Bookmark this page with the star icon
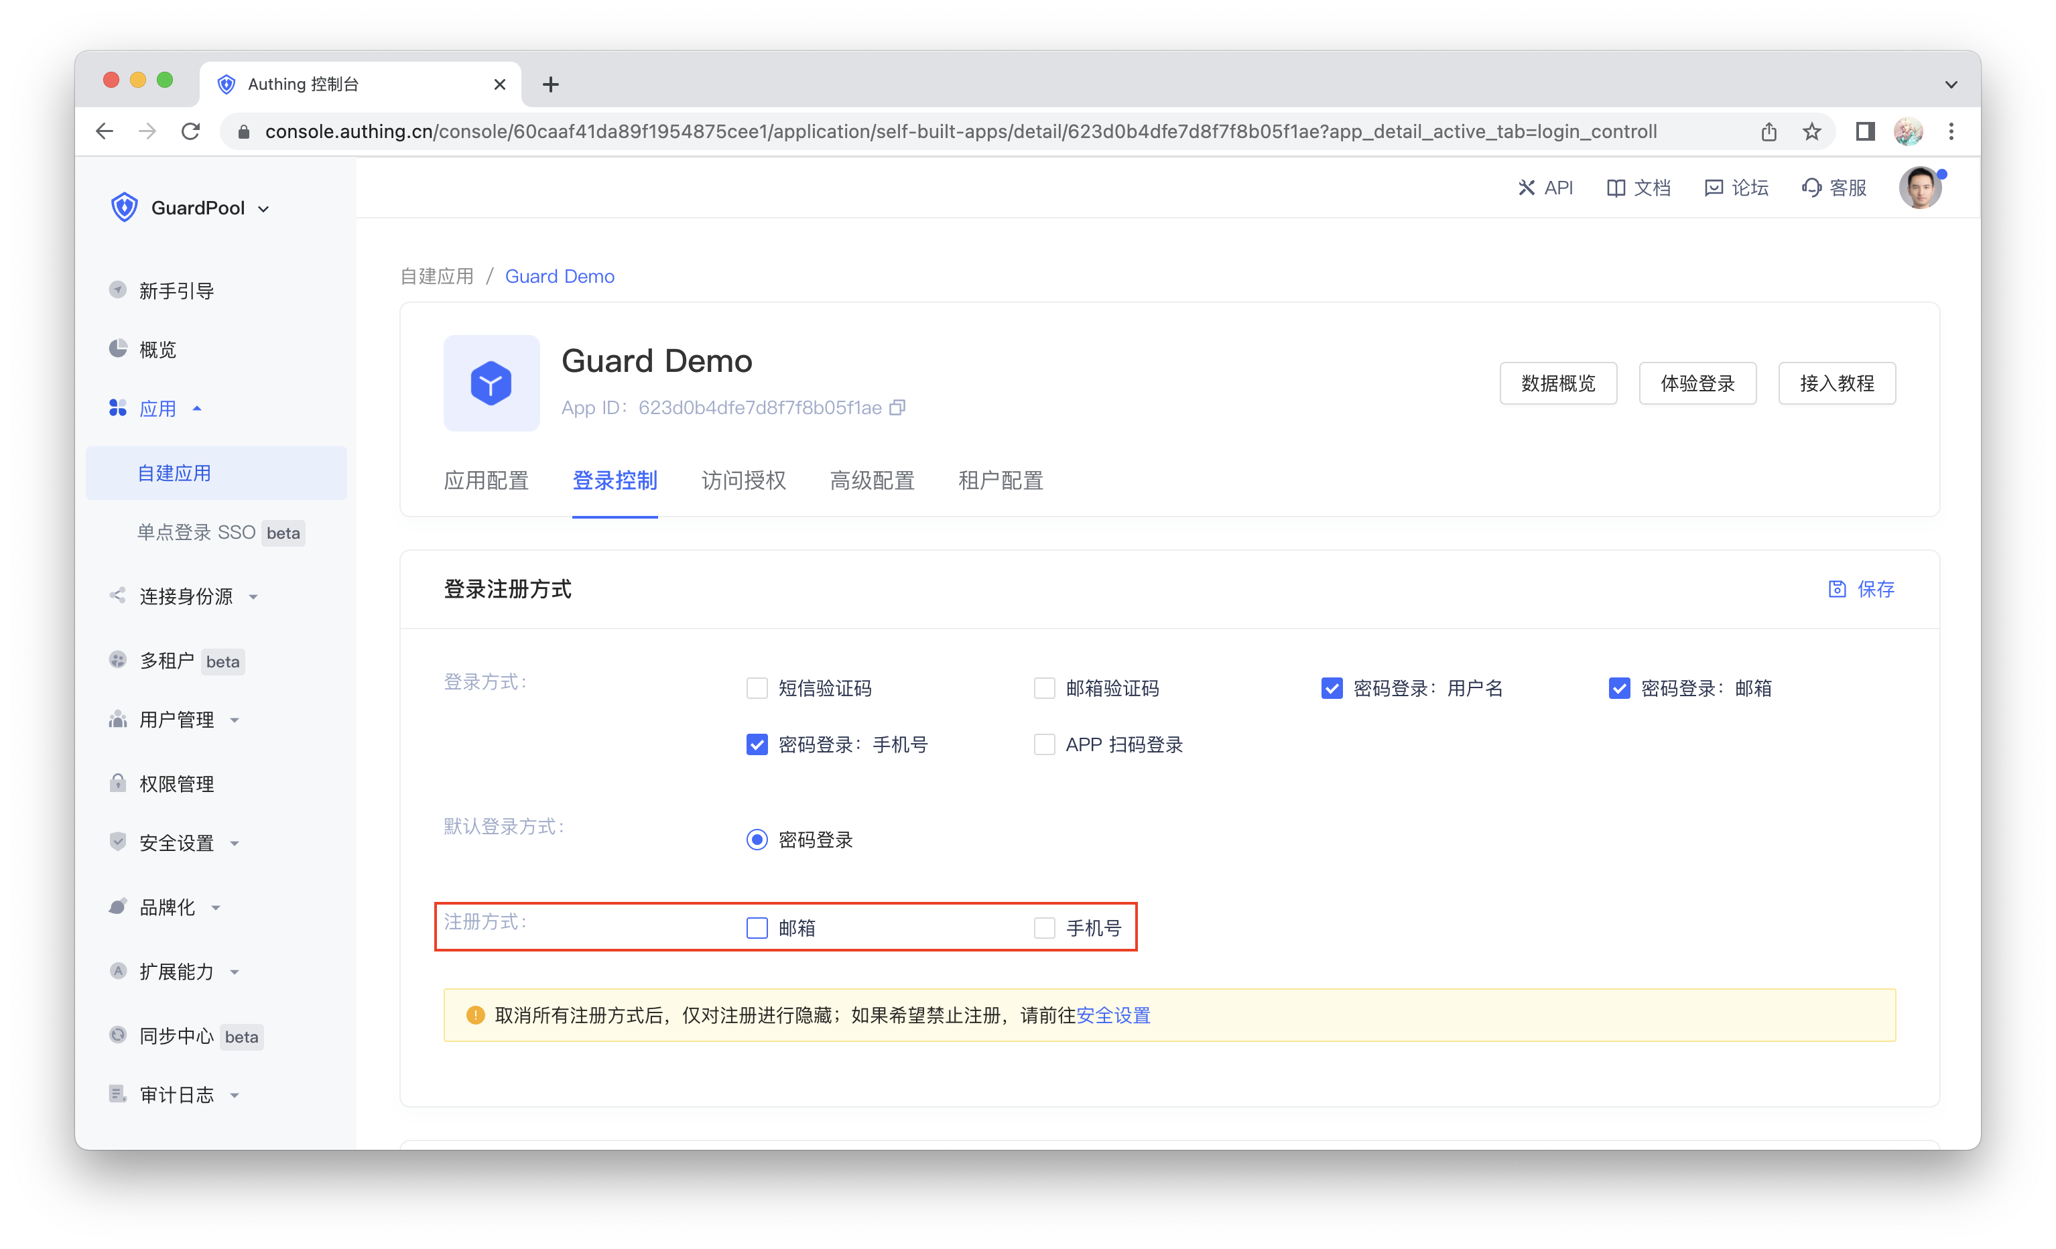The width and height of the screenshot is (2056, 1249). click(1811, 131)
